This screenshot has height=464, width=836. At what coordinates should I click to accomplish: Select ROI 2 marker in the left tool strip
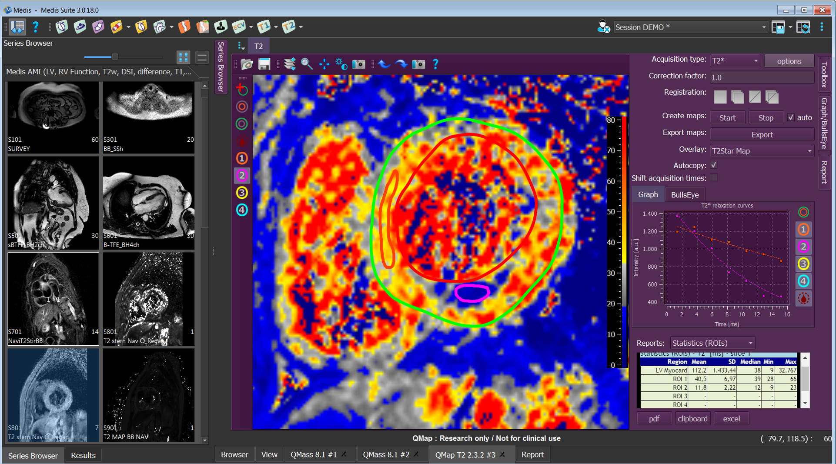click(242, 175)
